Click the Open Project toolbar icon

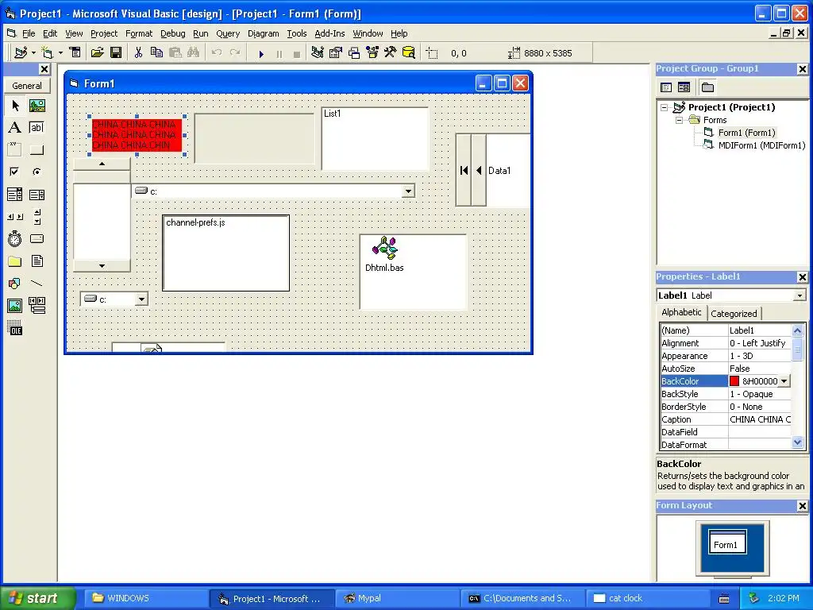(x=97, y=53)
